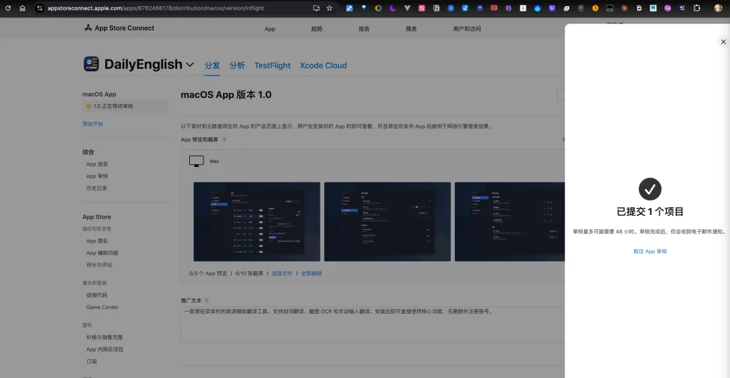Click the checkmark circle in the submission panel
Viewport: 730px width, 378px height.
coord(650,189)
